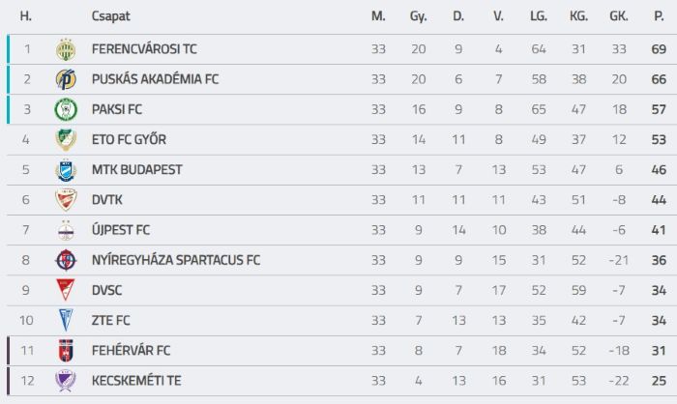Screen dimensions: 677x404
Task: Click the Gy. wins column header
Action: click(x=419, y=16)
